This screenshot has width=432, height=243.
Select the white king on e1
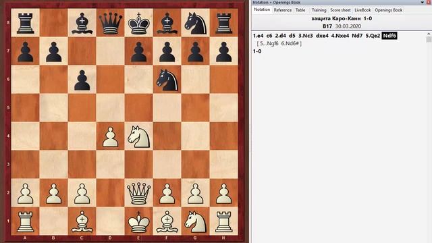coord(138,221)
